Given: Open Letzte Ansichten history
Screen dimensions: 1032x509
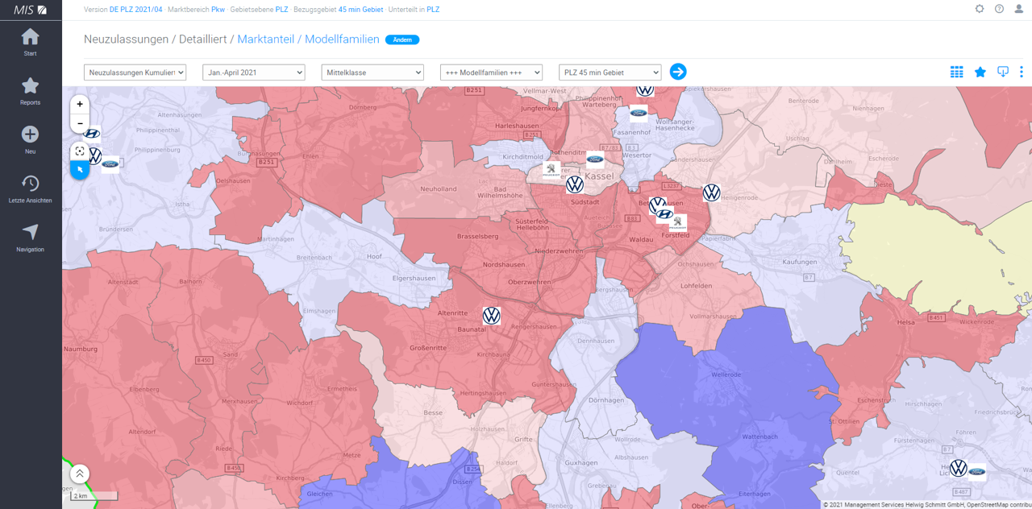Looking at the screenshot, I should (30, 188).
